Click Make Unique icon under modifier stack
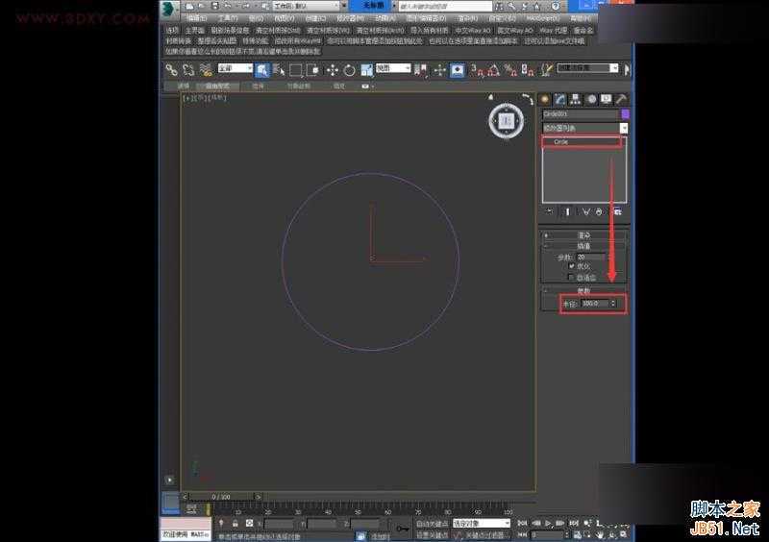Viewport: 769px width, 542px height. tap(585, 211)
